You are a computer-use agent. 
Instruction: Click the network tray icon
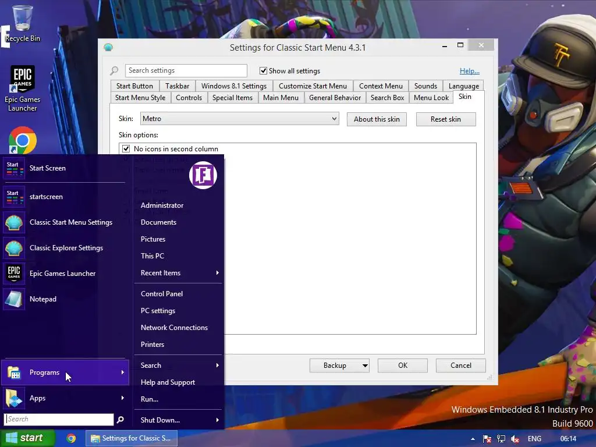(x=501, y=439)
